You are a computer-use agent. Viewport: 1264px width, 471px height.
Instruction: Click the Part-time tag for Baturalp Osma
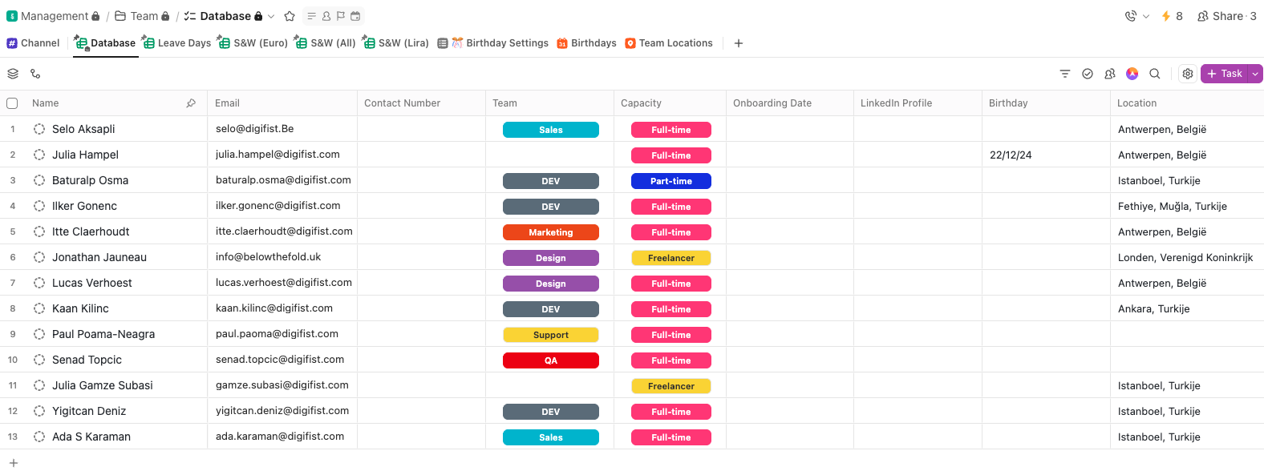670,181
